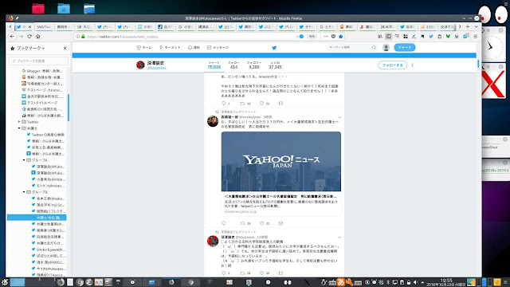The height and width of the screenshot is (287, 510).
Task: Go to Twitter ホーム nav item
Action: pos(144,48)
